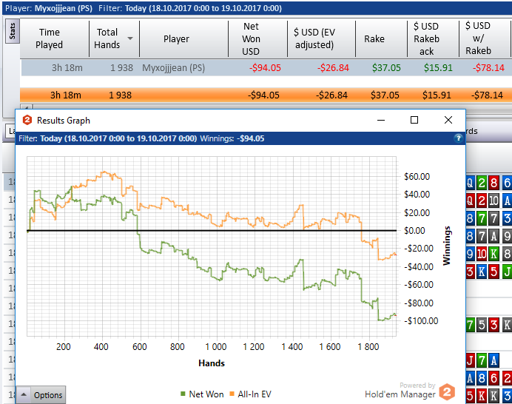This screenshot has width=512, height=404.
Task: Click the red 8 card in first row
Action: click(494, 183)
